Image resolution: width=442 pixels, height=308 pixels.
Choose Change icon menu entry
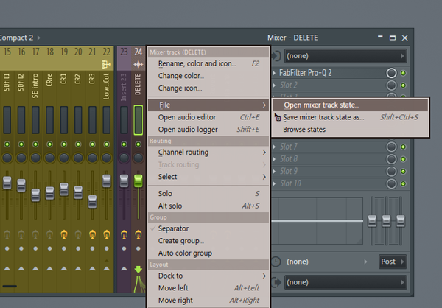point(208,88)
